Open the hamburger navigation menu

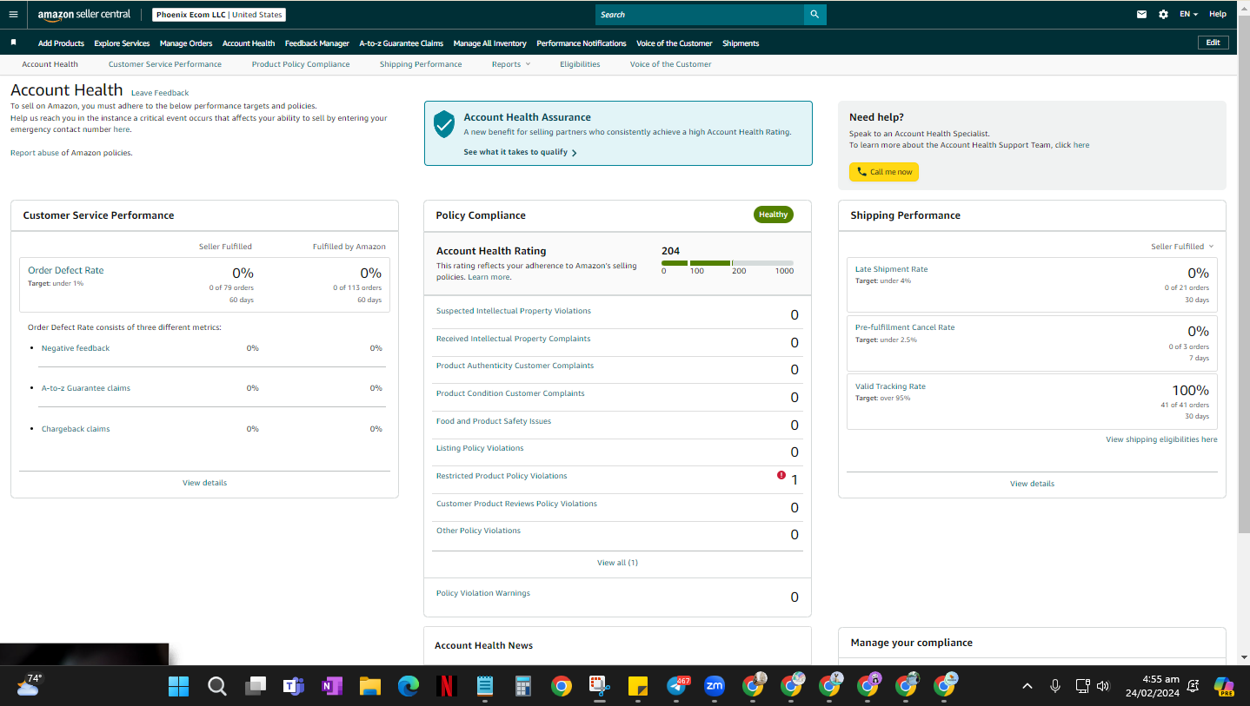(13, 14)
